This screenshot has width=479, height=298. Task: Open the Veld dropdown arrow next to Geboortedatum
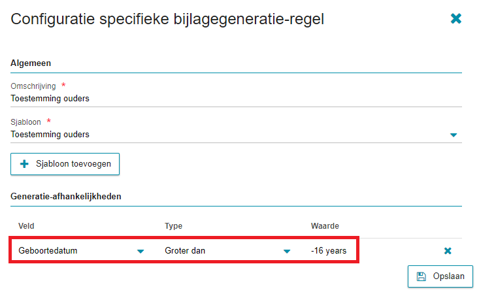click(x=140, y=251)
